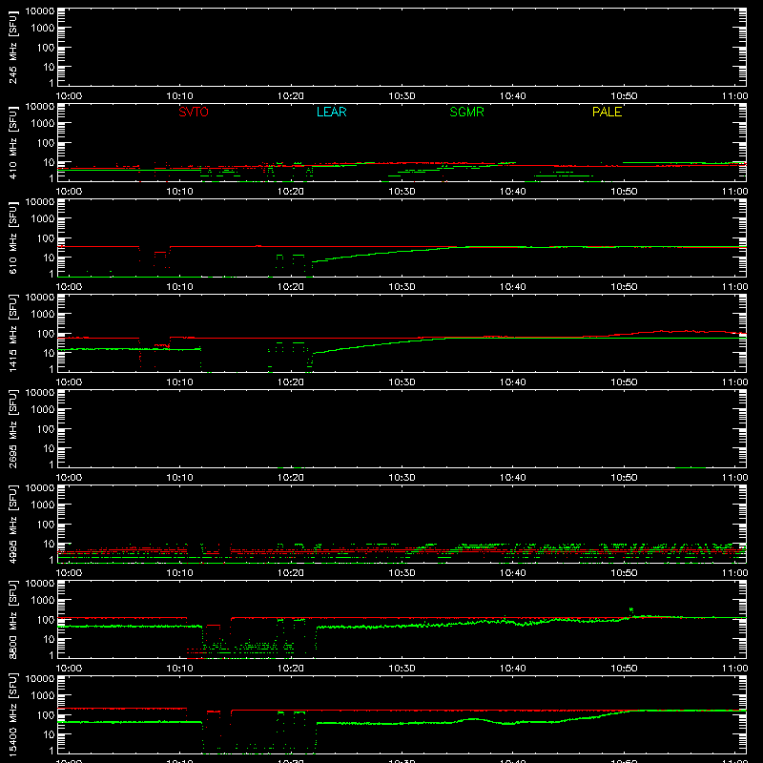The width and height of the screenshot is (763, 763).
Task: Select the 4995 MHz [SFU] axis label
Action: click(12, 524)
